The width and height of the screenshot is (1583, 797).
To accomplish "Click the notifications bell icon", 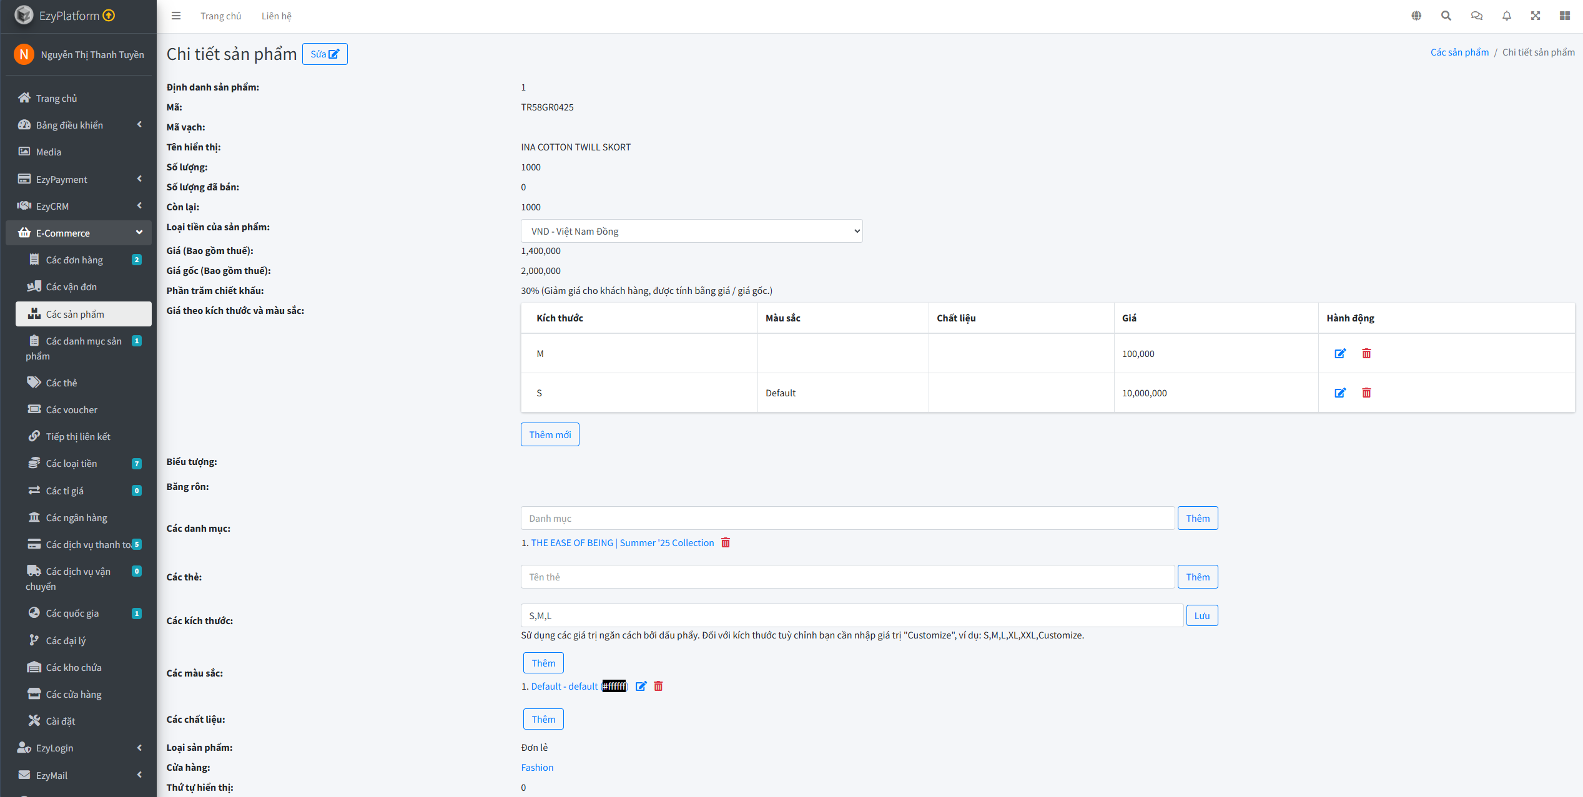I will (1507, 16).
